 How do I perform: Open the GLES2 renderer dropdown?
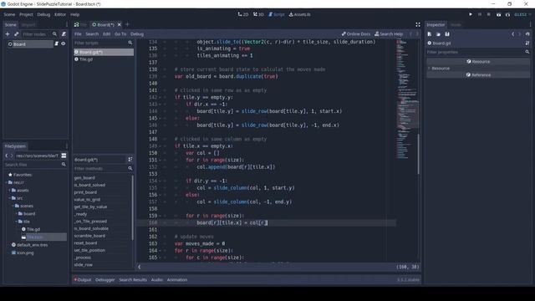point(522,14)
